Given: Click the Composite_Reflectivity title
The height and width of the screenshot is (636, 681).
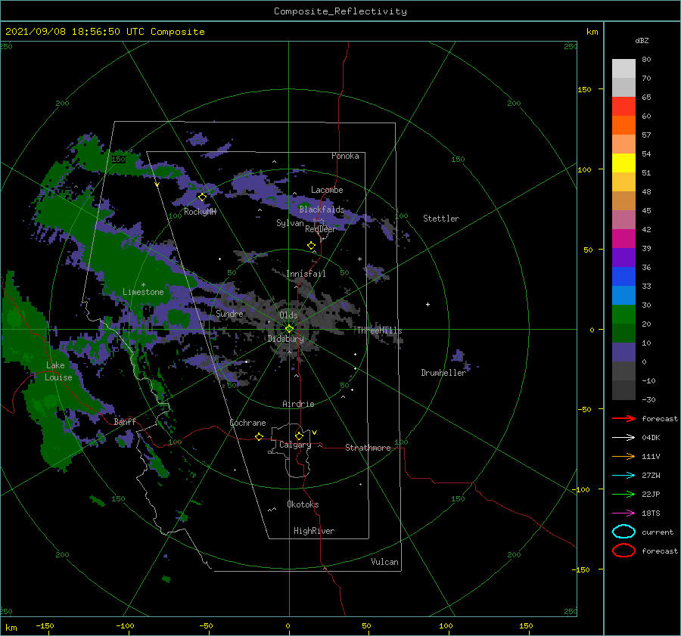Looking at the screenshot, I should coord(340,11).
